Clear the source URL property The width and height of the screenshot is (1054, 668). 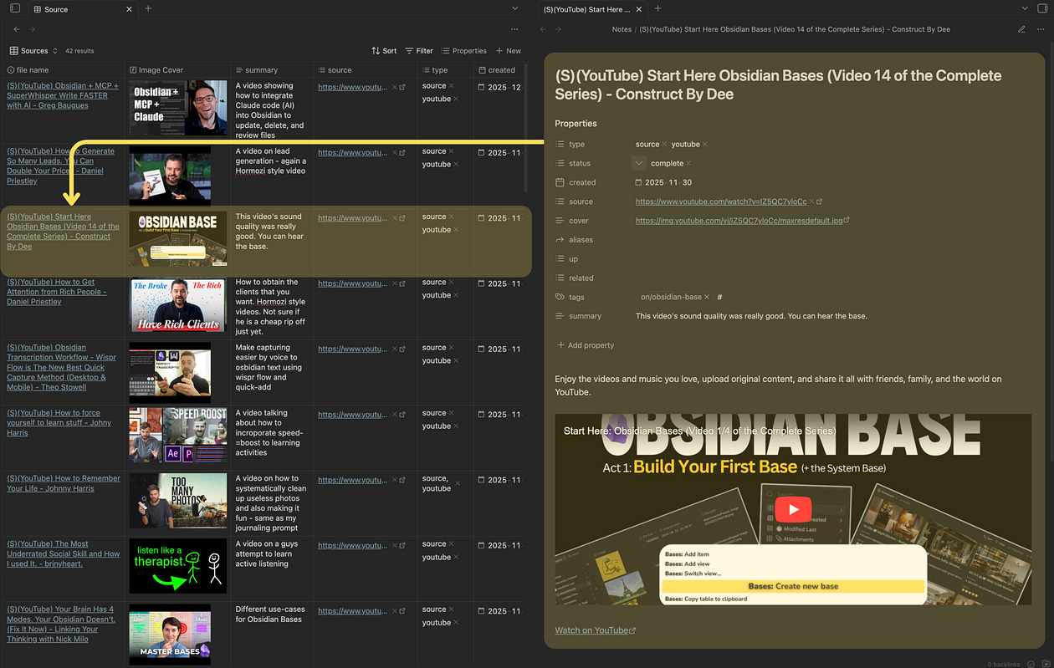pyautogui.click(x=811, y=201)
